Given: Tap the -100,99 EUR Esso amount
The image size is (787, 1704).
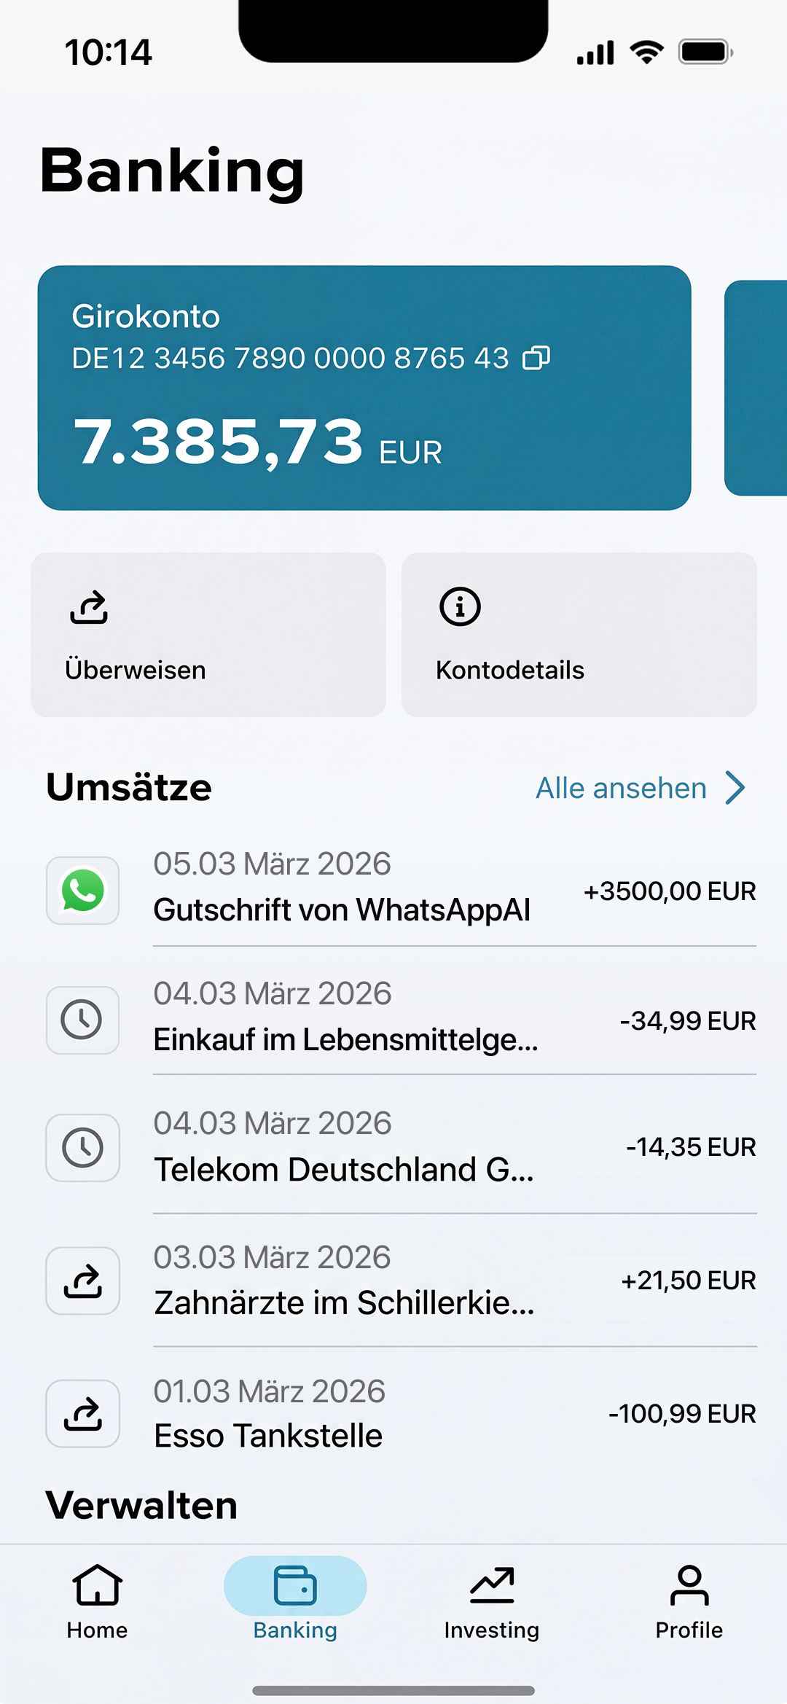Looking at the screenshot, I should (x=682, y=1414).
